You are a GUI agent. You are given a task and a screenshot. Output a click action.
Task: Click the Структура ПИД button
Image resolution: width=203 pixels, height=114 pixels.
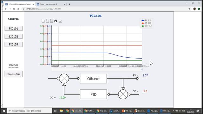(13, 74)
